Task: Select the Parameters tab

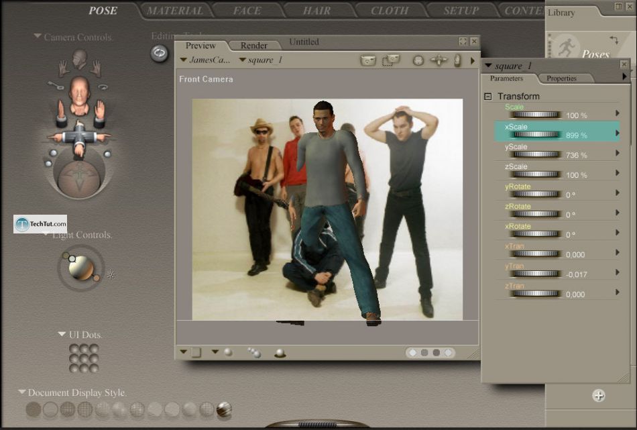Action: [x=506, y=78]
